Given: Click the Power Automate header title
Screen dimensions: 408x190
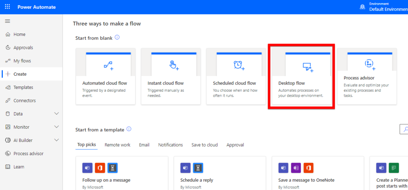Looking at the screenshot, I should tap(36, 7).
